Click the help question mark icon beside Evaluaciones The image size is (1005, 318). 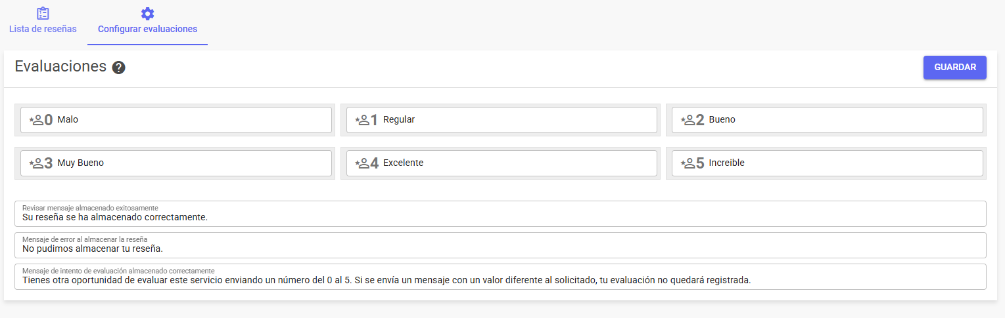pos(118,68)
